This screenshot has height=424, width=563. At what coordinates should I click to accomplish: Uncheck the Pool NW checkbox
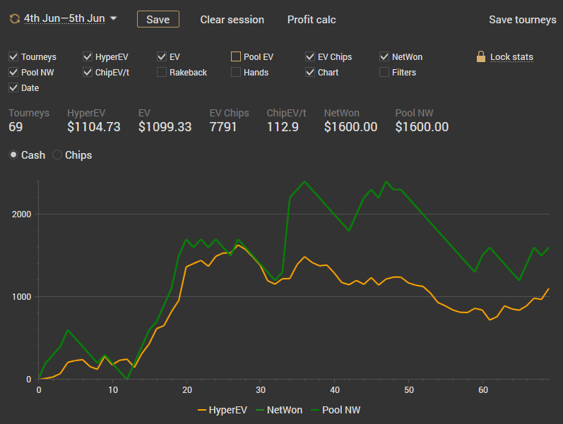click(13, 72)
